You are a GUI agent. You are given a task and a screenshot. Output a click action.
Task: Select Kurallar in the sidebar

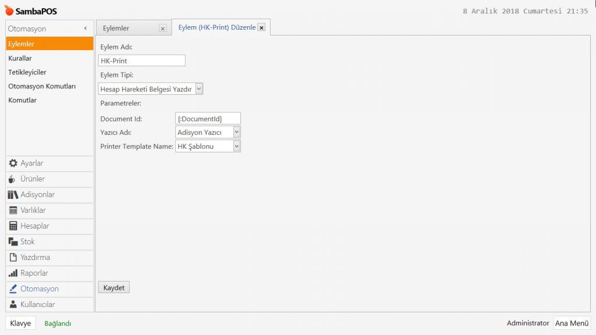pyautogui.click(x=20, y=58)
